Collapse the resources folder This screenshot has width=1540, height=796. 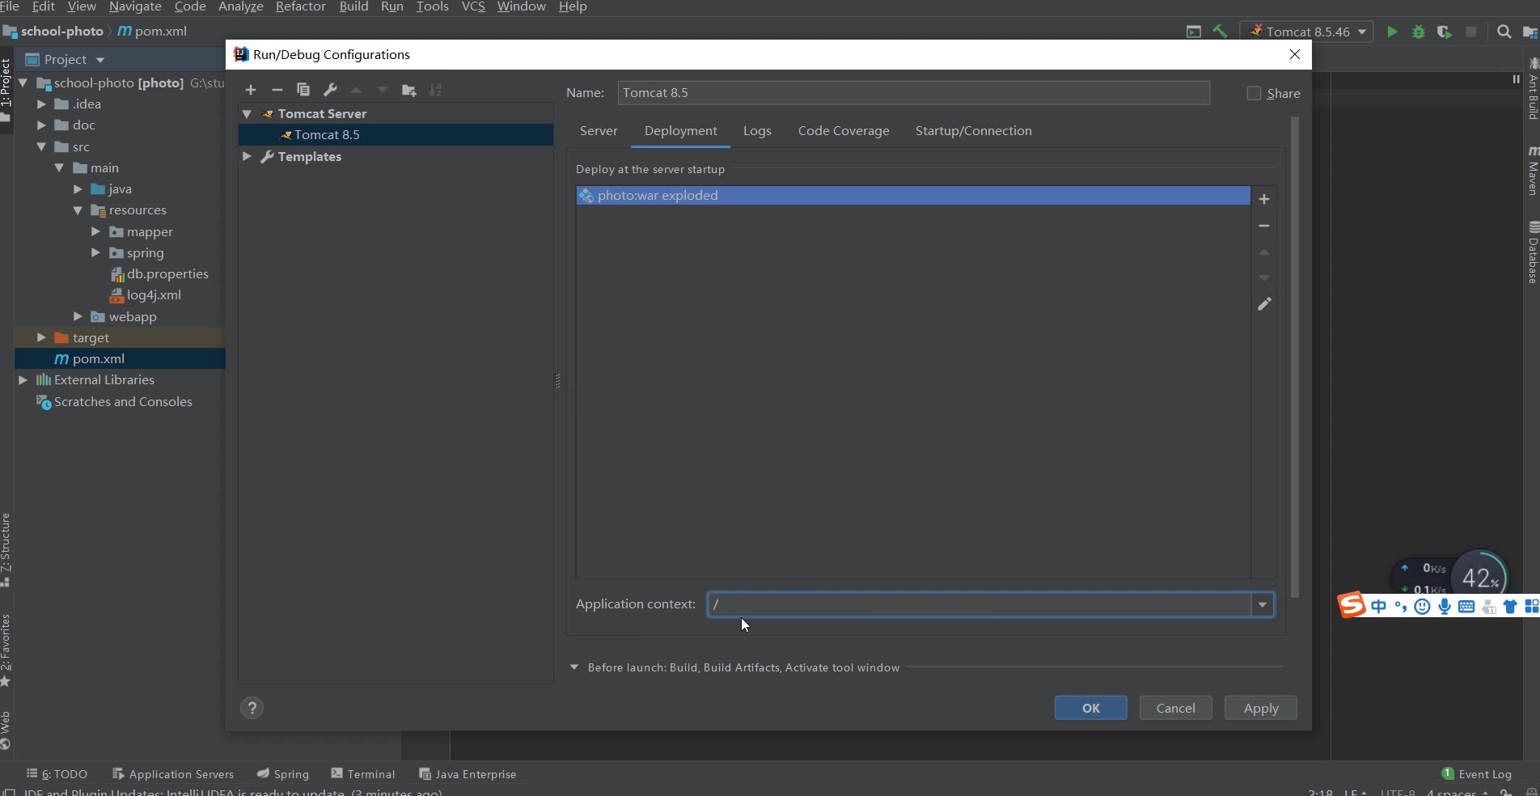point(78,210)
